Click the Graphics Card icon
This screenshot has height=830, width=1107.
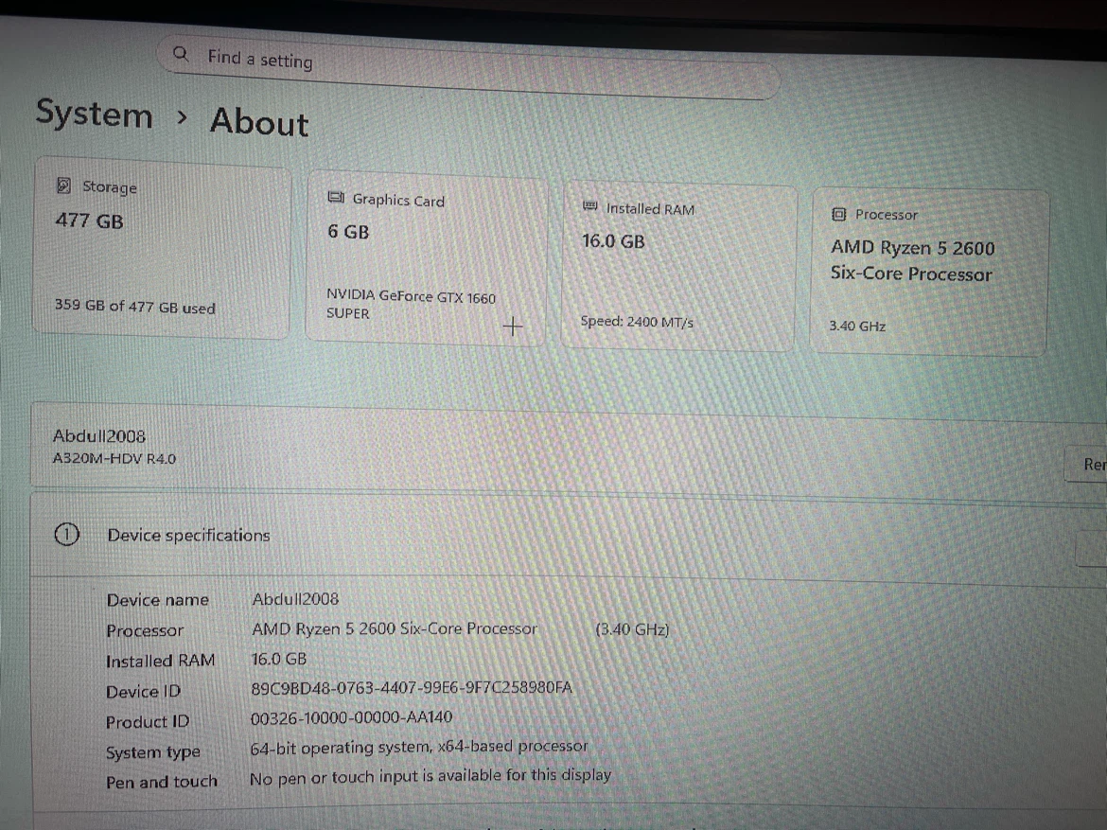click(336, 197)
